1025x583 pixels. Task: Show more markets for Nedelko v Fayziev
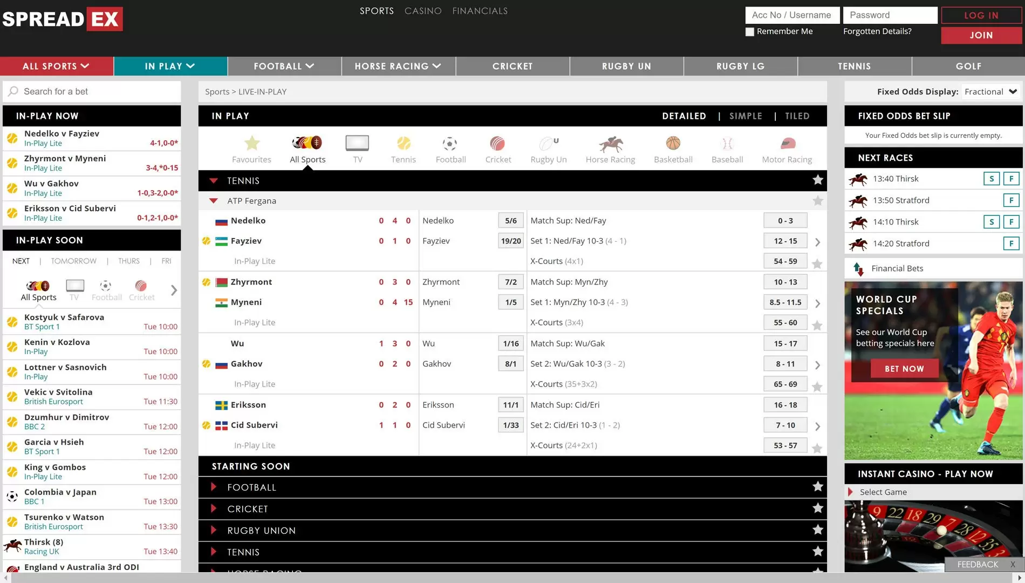pyautogui.click(x=817, y=242)
